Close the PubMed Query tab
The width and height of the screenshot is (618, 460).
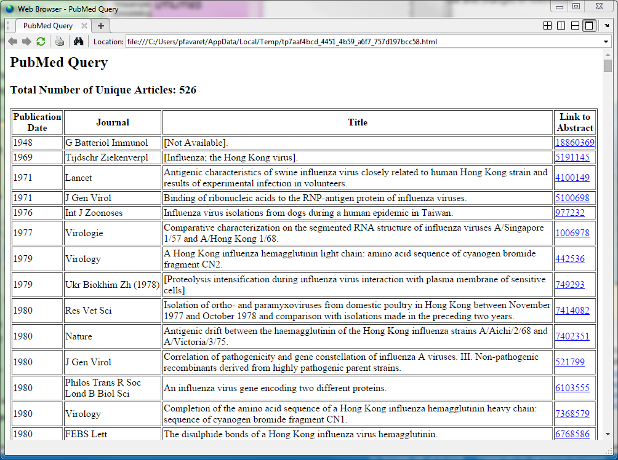[84, 26]
